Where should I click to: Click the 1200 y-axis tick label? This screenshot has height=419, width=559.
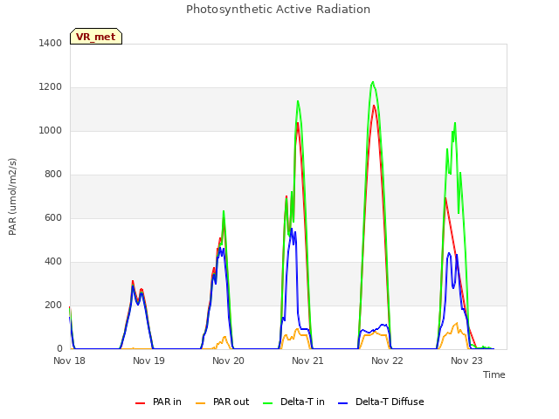click(51, 87)
